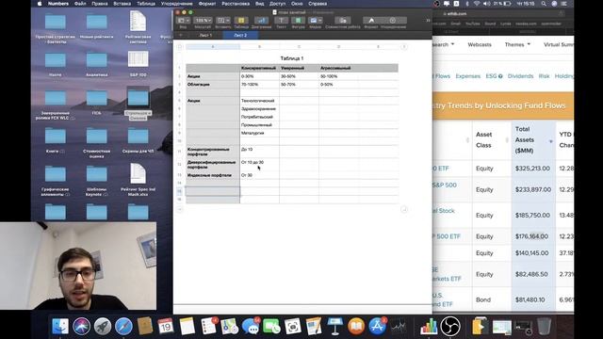
Task: Open Keynote from the Dock
Action: click(335, 327)
